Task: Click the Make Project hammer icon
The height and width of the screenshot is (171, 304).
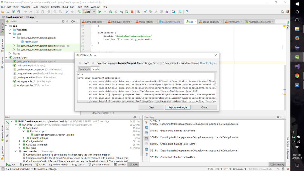Action: (x=79, y=12)
